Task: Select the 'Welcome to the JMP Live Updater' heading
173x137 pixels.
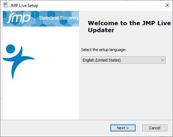Action: (129, 27)
